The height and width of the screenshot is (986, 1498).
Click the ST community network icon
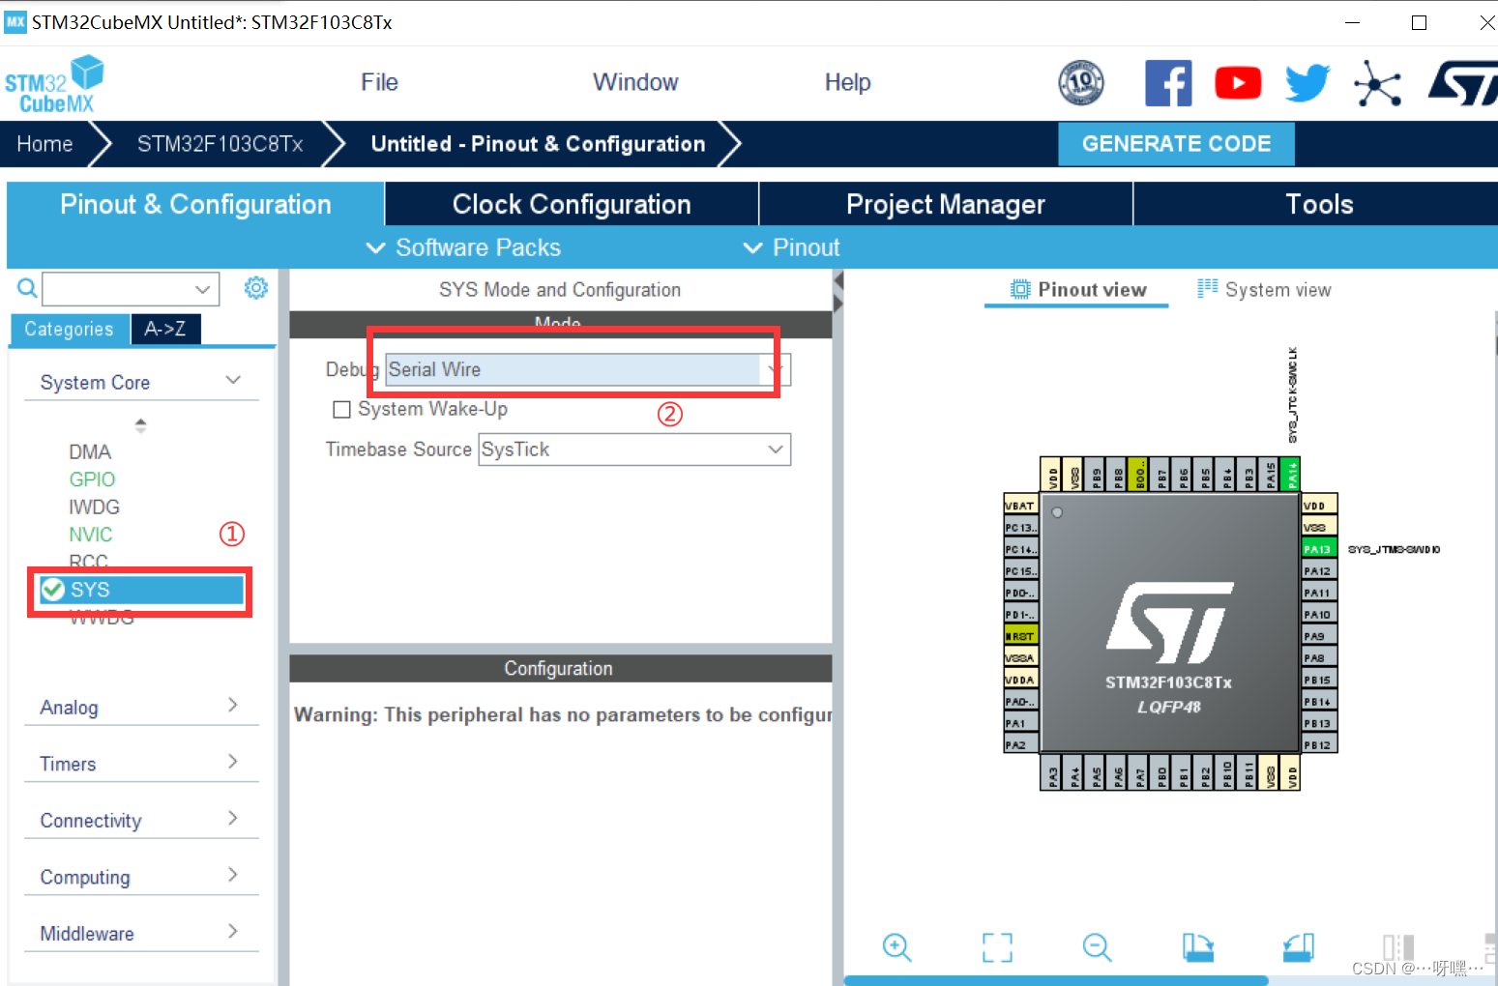(1378, 83)
